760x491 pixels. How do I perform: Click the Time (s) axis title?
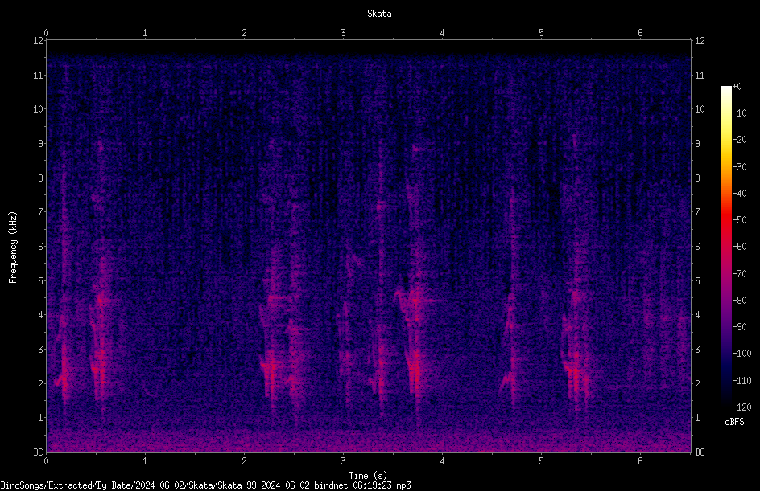coord(368,476)
